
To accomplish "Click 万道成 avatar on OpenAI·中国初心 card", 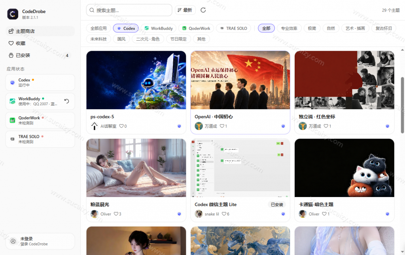I will [199, 126].
